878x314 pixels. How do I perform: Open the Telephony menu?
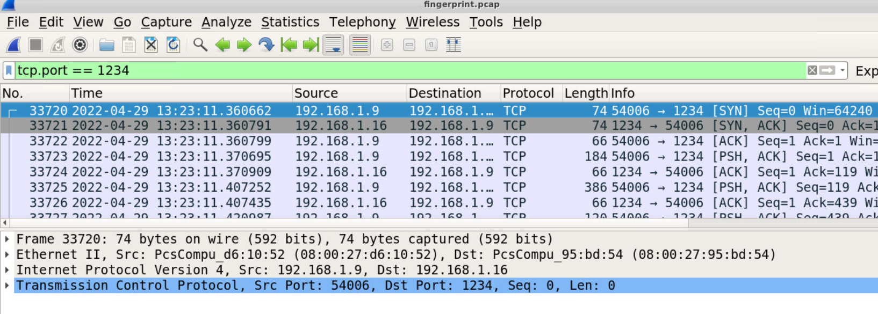click(363, 22)
